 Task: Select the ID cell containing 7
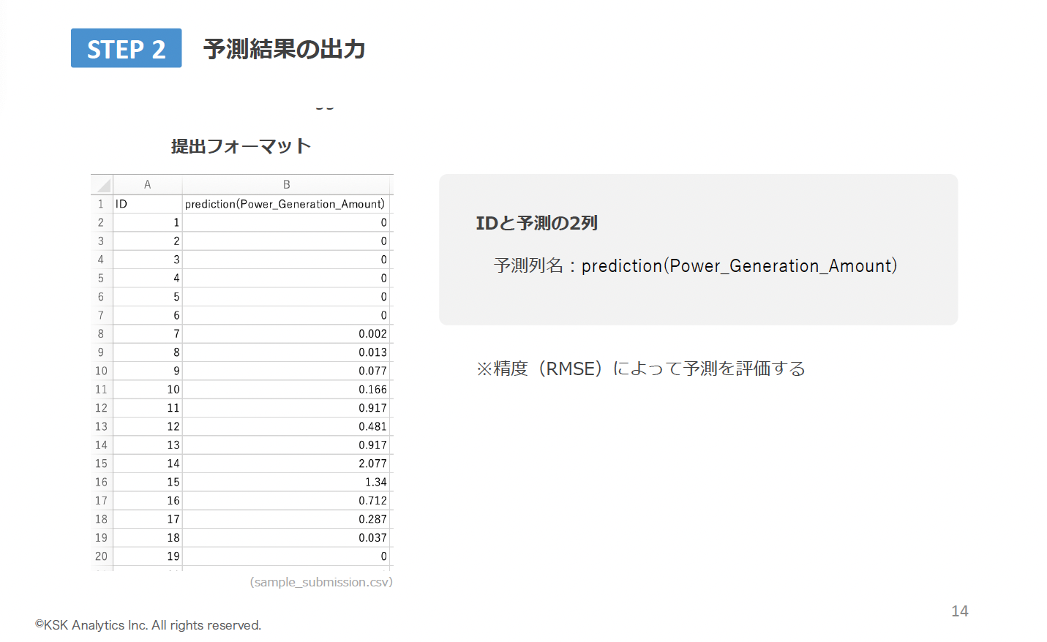[147, 333]
